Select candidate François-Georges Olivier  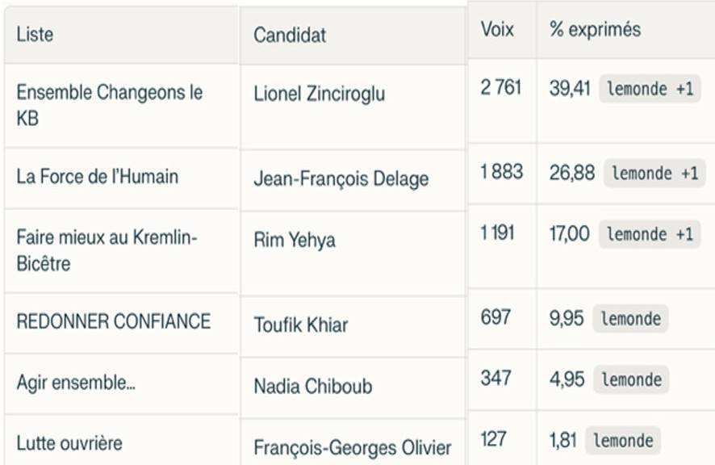tap(352, 447)
